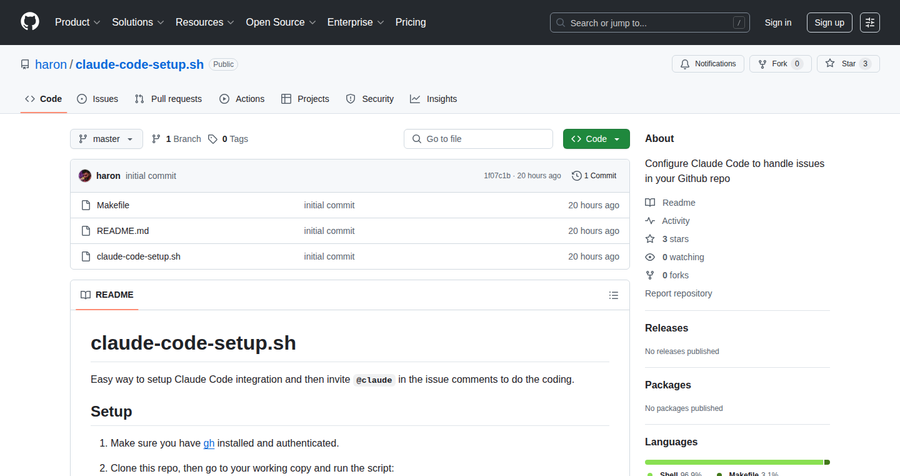Focus the Go to file input
900x476 pixels.
point(478,139)
